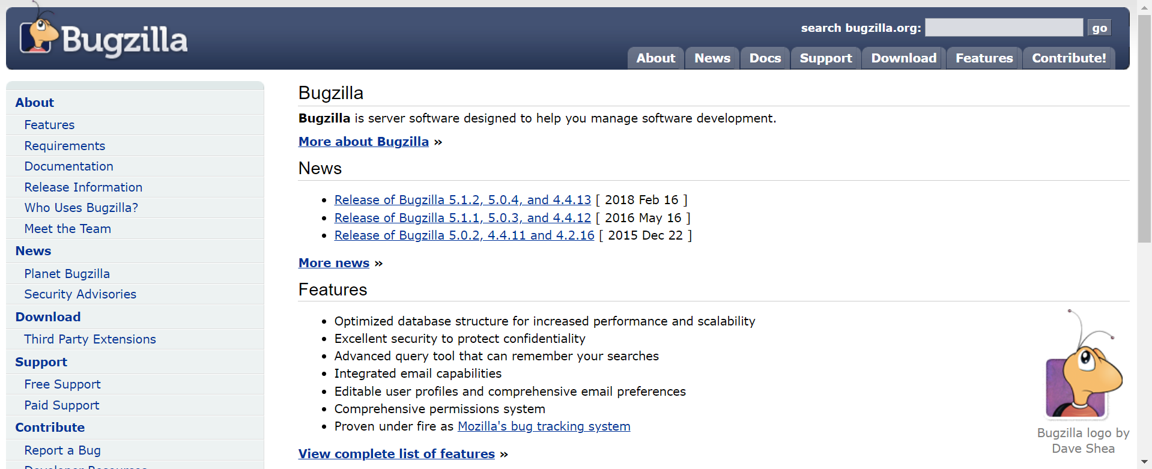Click the More news link
1152x469 pixels.
pos(334,263)
